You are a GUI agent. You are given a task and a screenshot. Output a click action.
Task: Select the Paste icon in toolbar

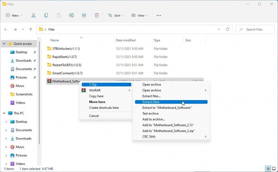(x=59, y=15)
